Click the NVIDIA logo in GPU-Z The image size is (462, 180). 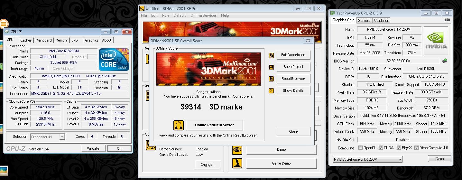point(436,41)
